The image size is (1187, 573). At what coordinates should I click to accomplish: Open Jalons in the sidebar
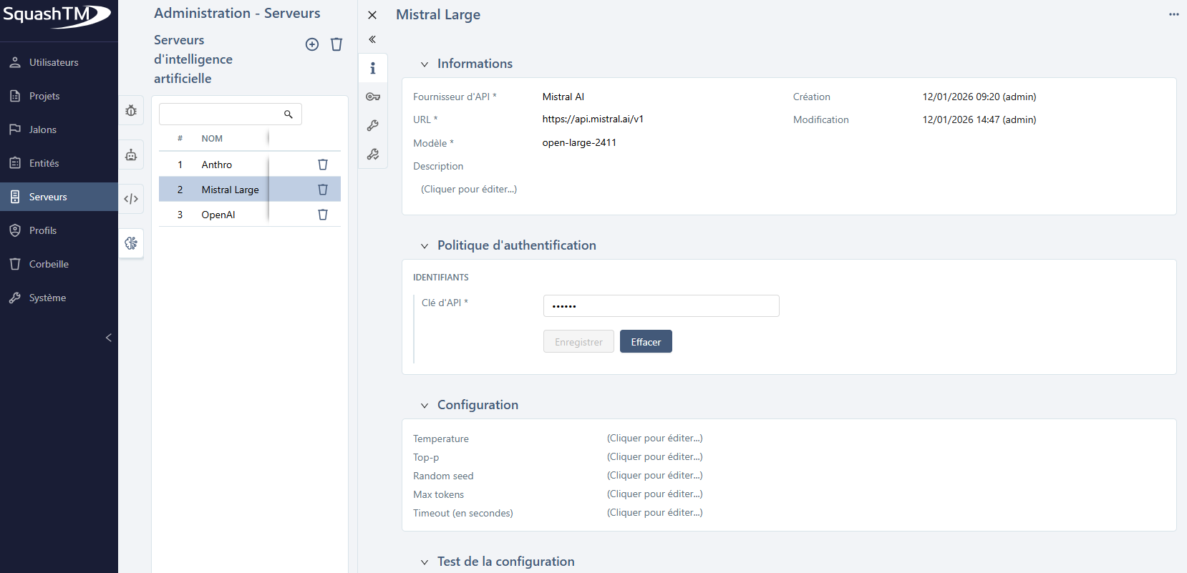coord(59,129)
